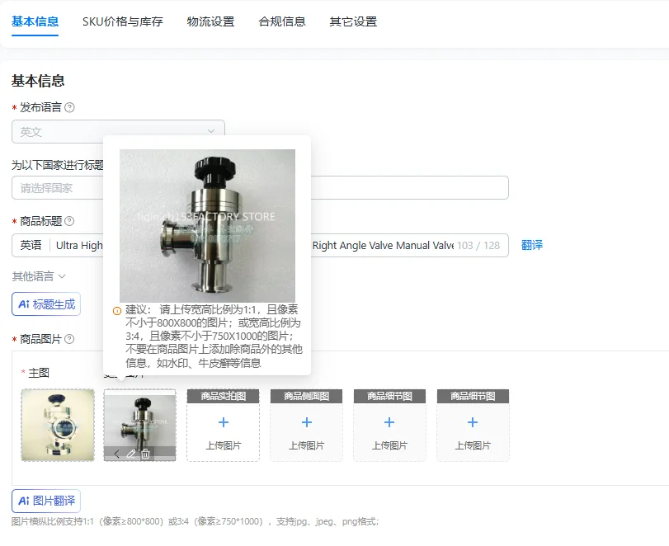The height and width of the screenshot is (546, 669).
Task: Open the 基本信息 tab
Action: coord(35,21)
